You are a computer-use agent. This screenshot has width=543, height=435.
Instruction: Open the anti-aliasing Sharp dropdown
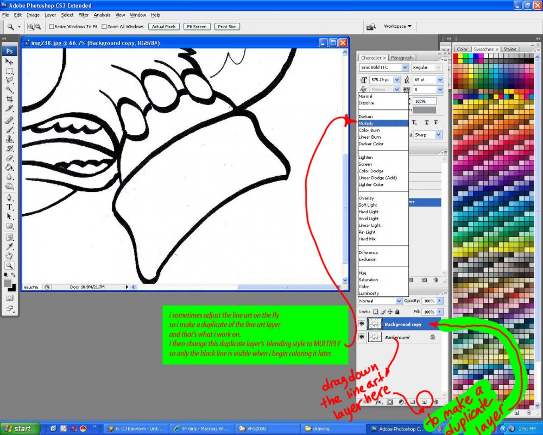(438, 135)
